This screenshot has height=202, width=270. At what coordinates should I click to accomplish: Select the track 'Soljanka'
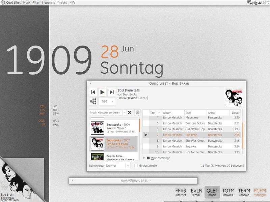192,146
